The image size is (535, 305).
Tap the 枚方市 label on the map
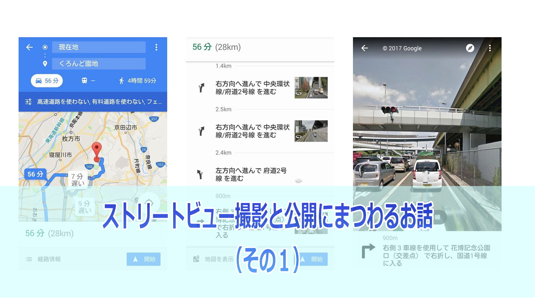pos(71,139)
